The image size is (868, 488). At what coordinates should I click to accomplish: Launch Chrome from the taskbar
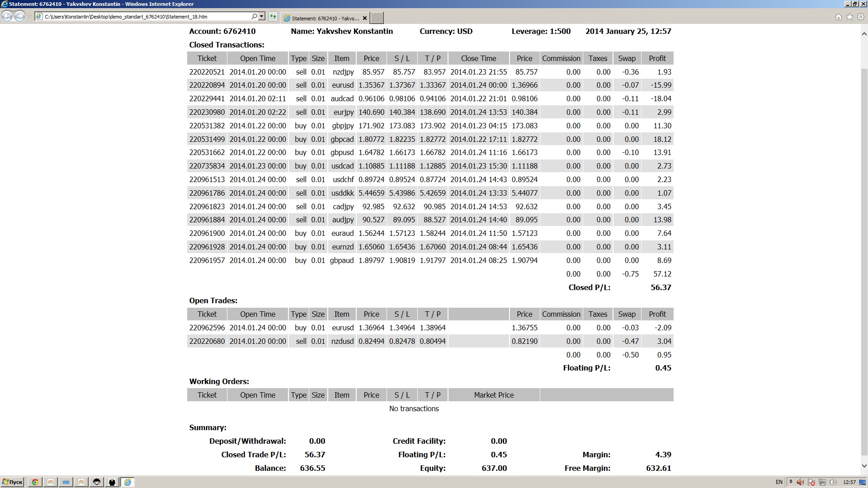pyautogui.click(x=35, y=482)
